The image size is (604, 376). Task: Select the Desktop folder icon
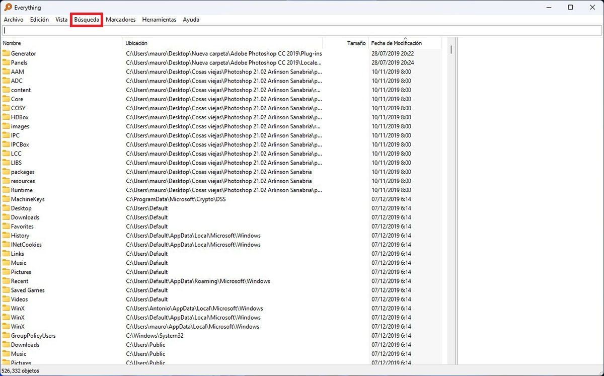6,208
